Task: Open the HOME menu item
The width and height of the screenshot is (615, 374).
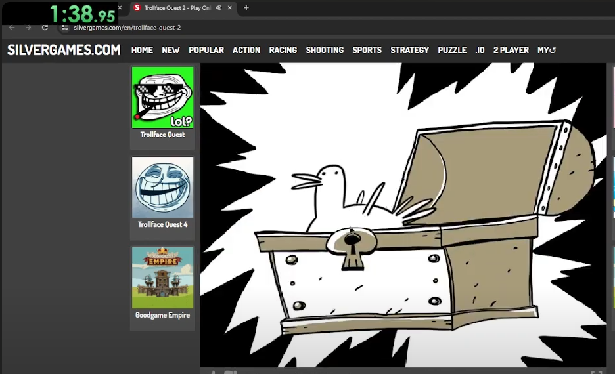Action: 142,50
